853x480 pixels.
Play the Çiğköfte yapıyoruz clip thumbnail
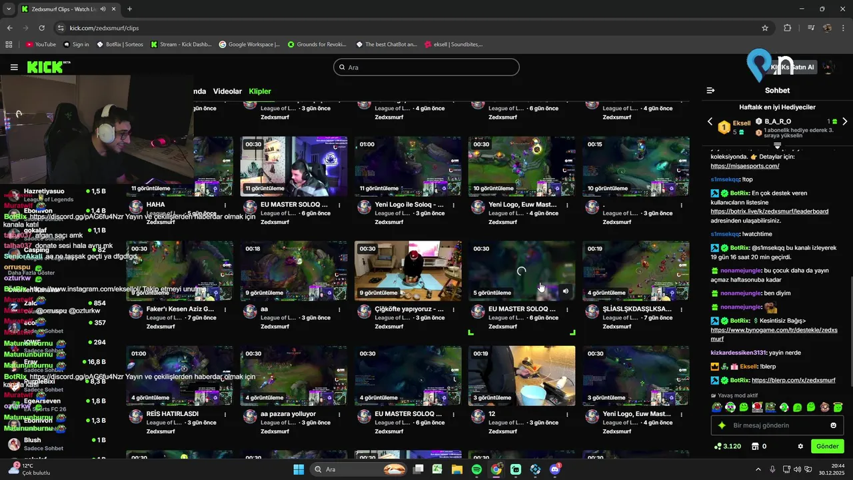point(408,271)
